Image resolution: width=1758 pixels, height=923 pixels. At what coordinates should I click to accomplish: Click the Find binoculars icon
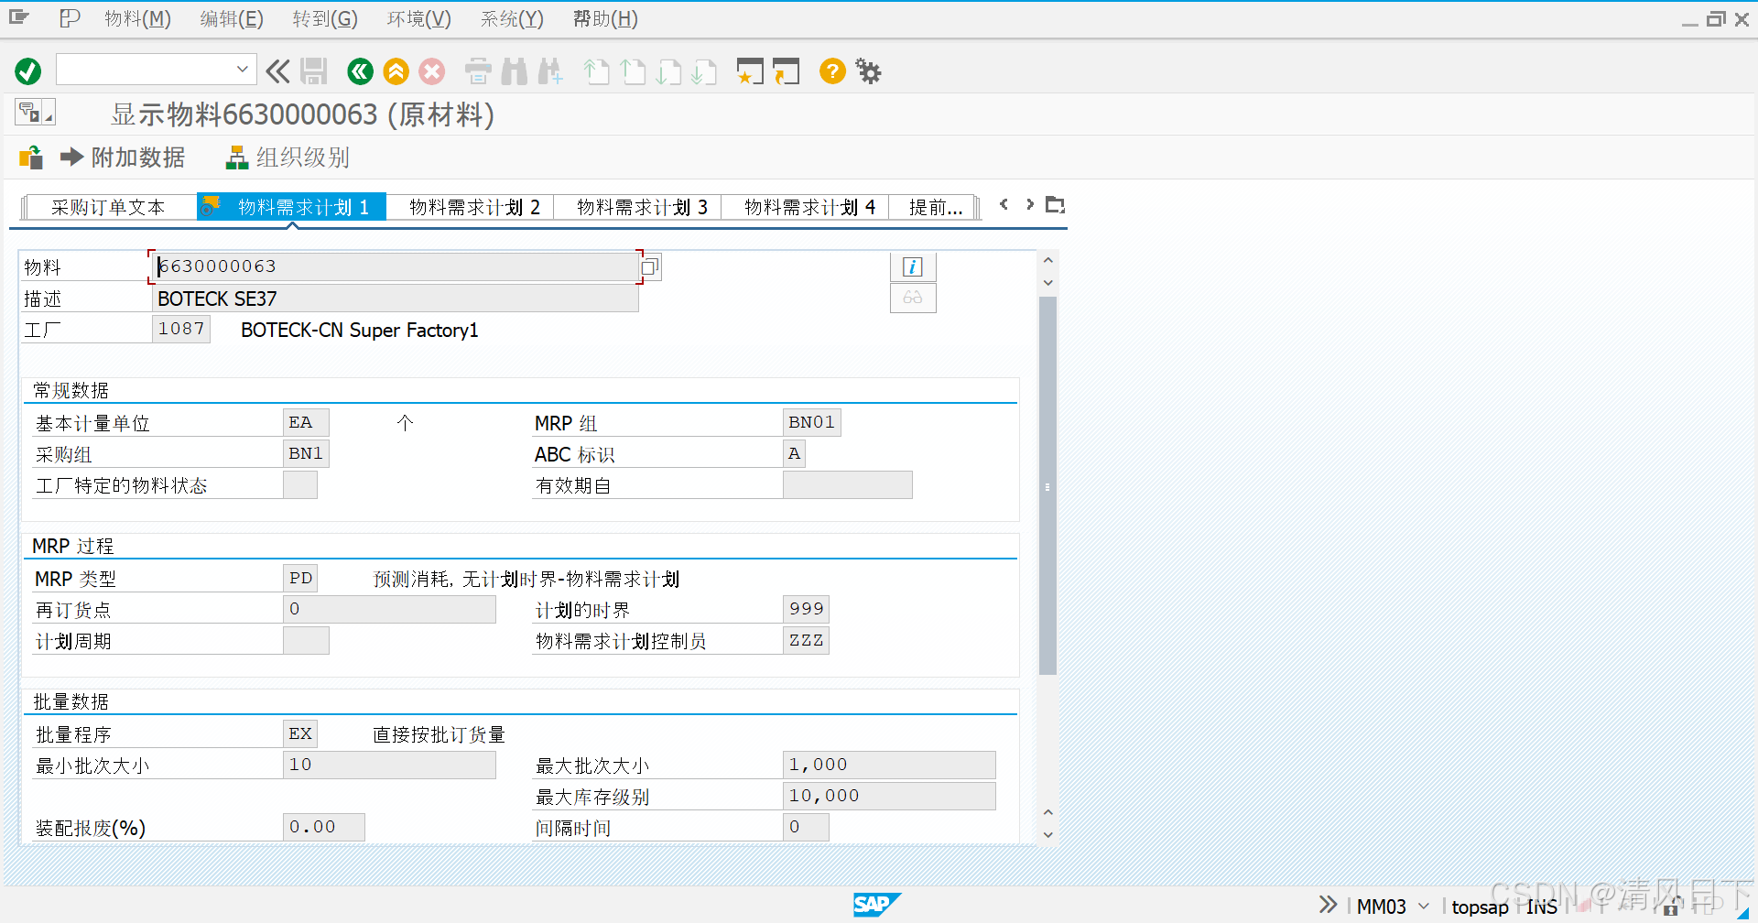point(514,71)
